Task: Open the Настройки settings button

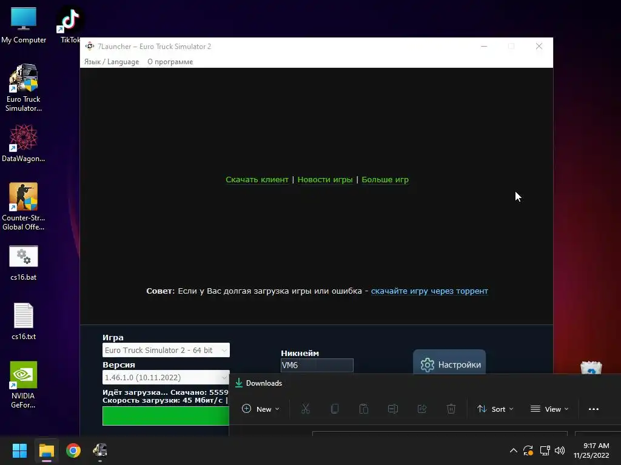Action: [x=449, y=363]
